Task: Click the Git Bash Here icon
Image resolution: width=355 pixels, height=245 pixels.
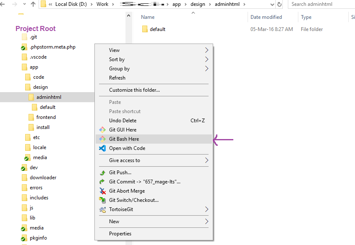Action: point(102,139)
